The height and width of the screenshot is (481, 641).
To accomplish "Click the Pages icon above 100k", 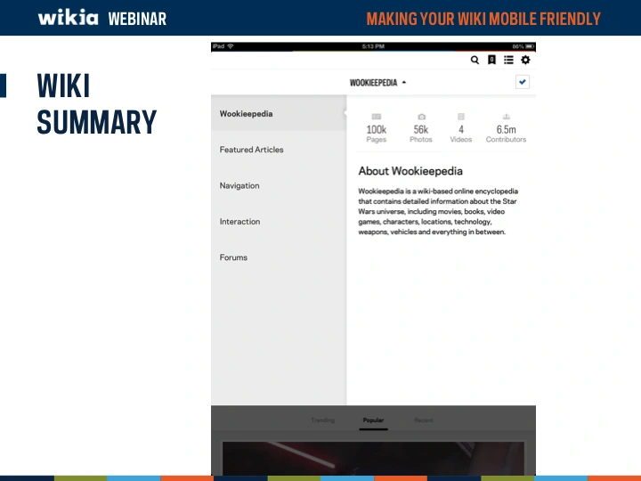I will tap(376, 117).
